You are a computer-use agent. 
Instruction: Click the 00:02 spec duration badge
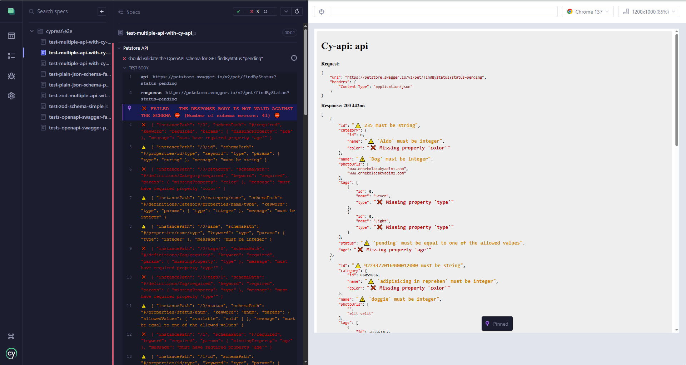click(289, 33)
